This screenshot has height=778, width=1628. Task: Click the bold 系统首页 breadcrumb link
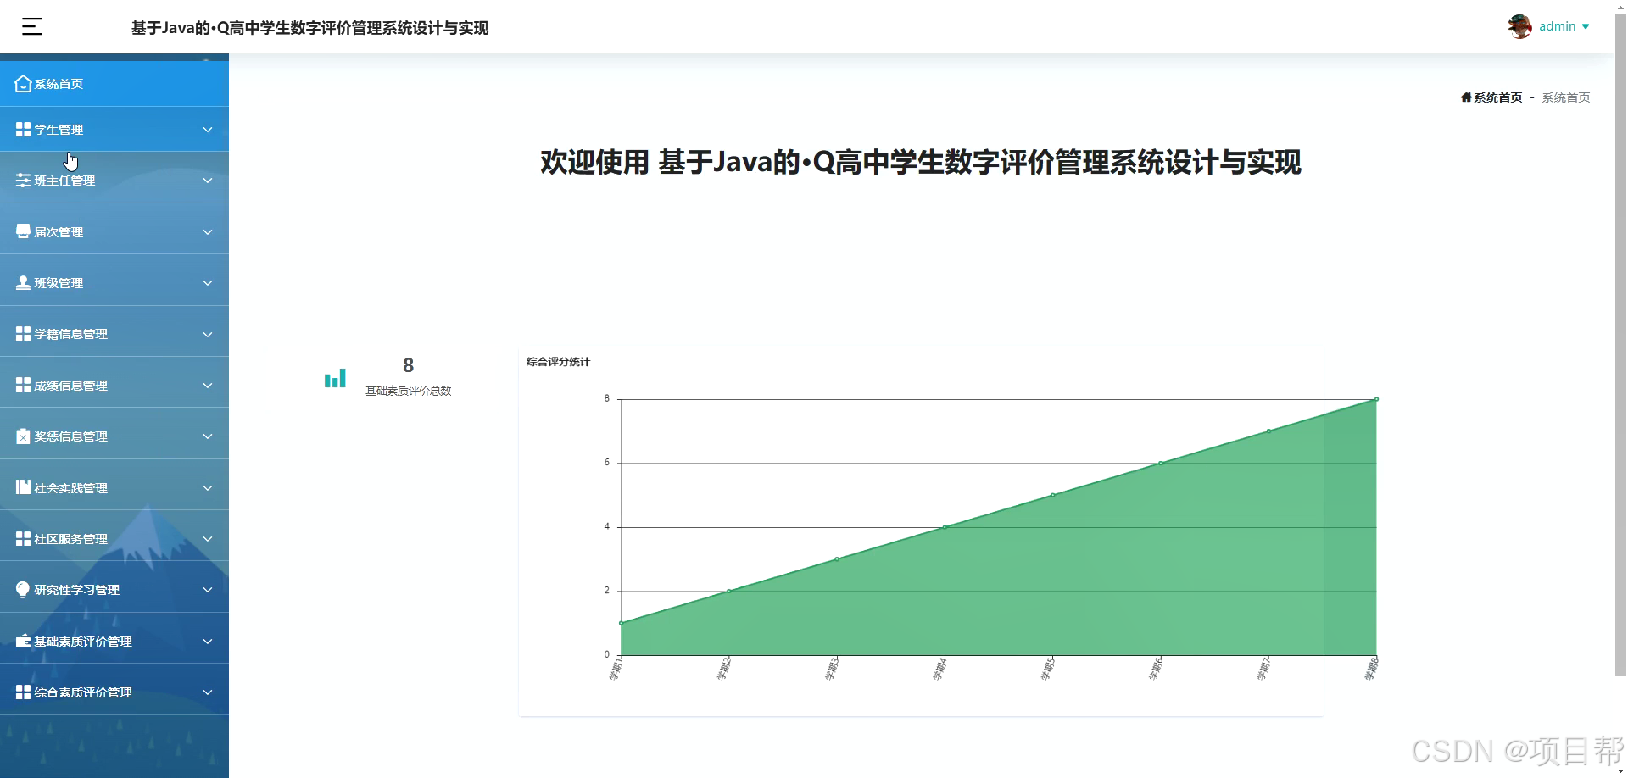(1498, 97)
